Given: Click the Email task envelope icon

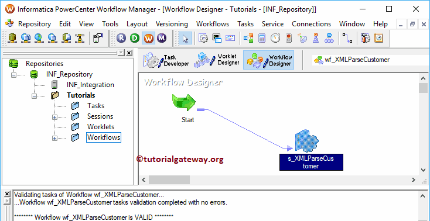Looking at the screenshot, I should pyautogui.click(x=230, y=38).
